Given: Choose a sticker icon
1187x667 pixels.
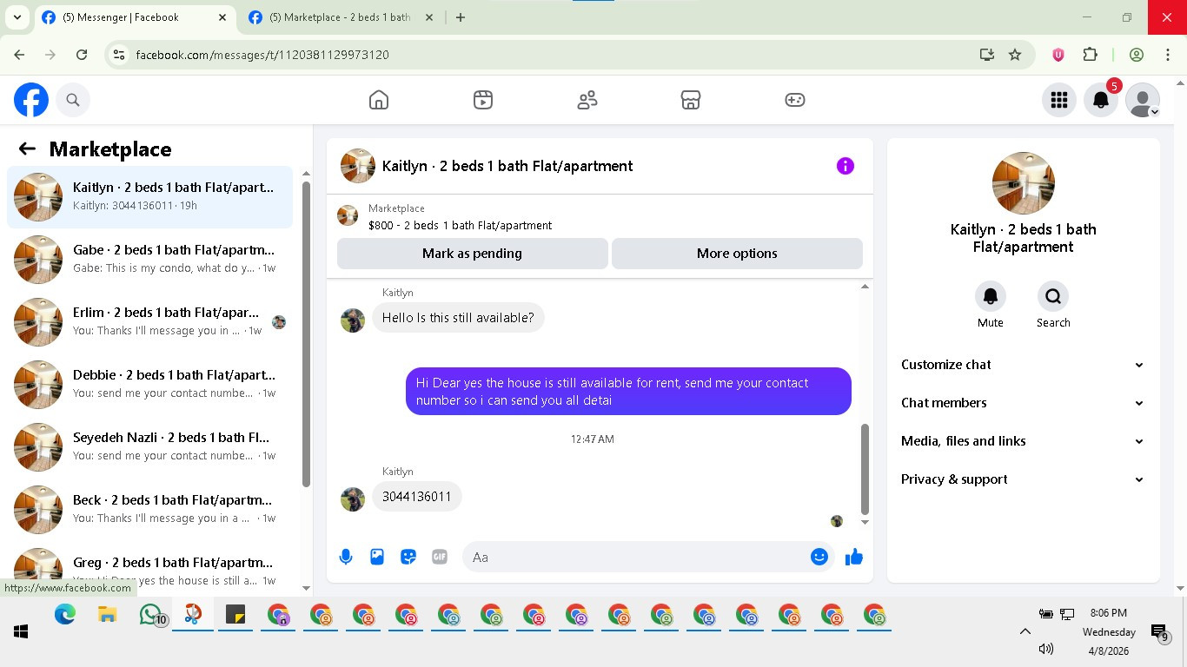Looking at the screenshot, I should [408, 558].
